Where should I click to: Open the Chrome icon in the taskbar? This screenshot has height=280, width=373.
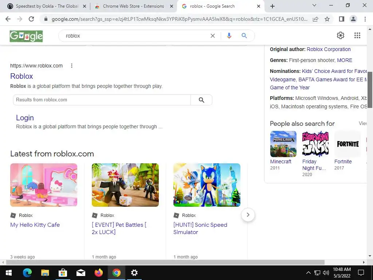tap(116, 273)
